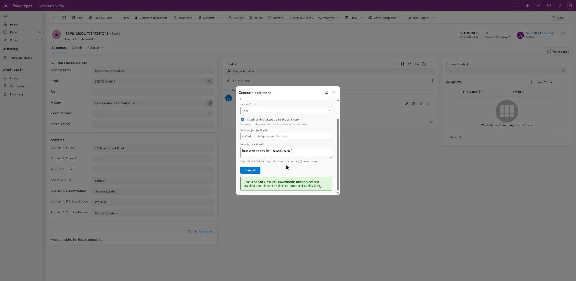Screen dimensions: 576x281
Task: Click Deactivate in the command bar
Action: pos(182,18)
